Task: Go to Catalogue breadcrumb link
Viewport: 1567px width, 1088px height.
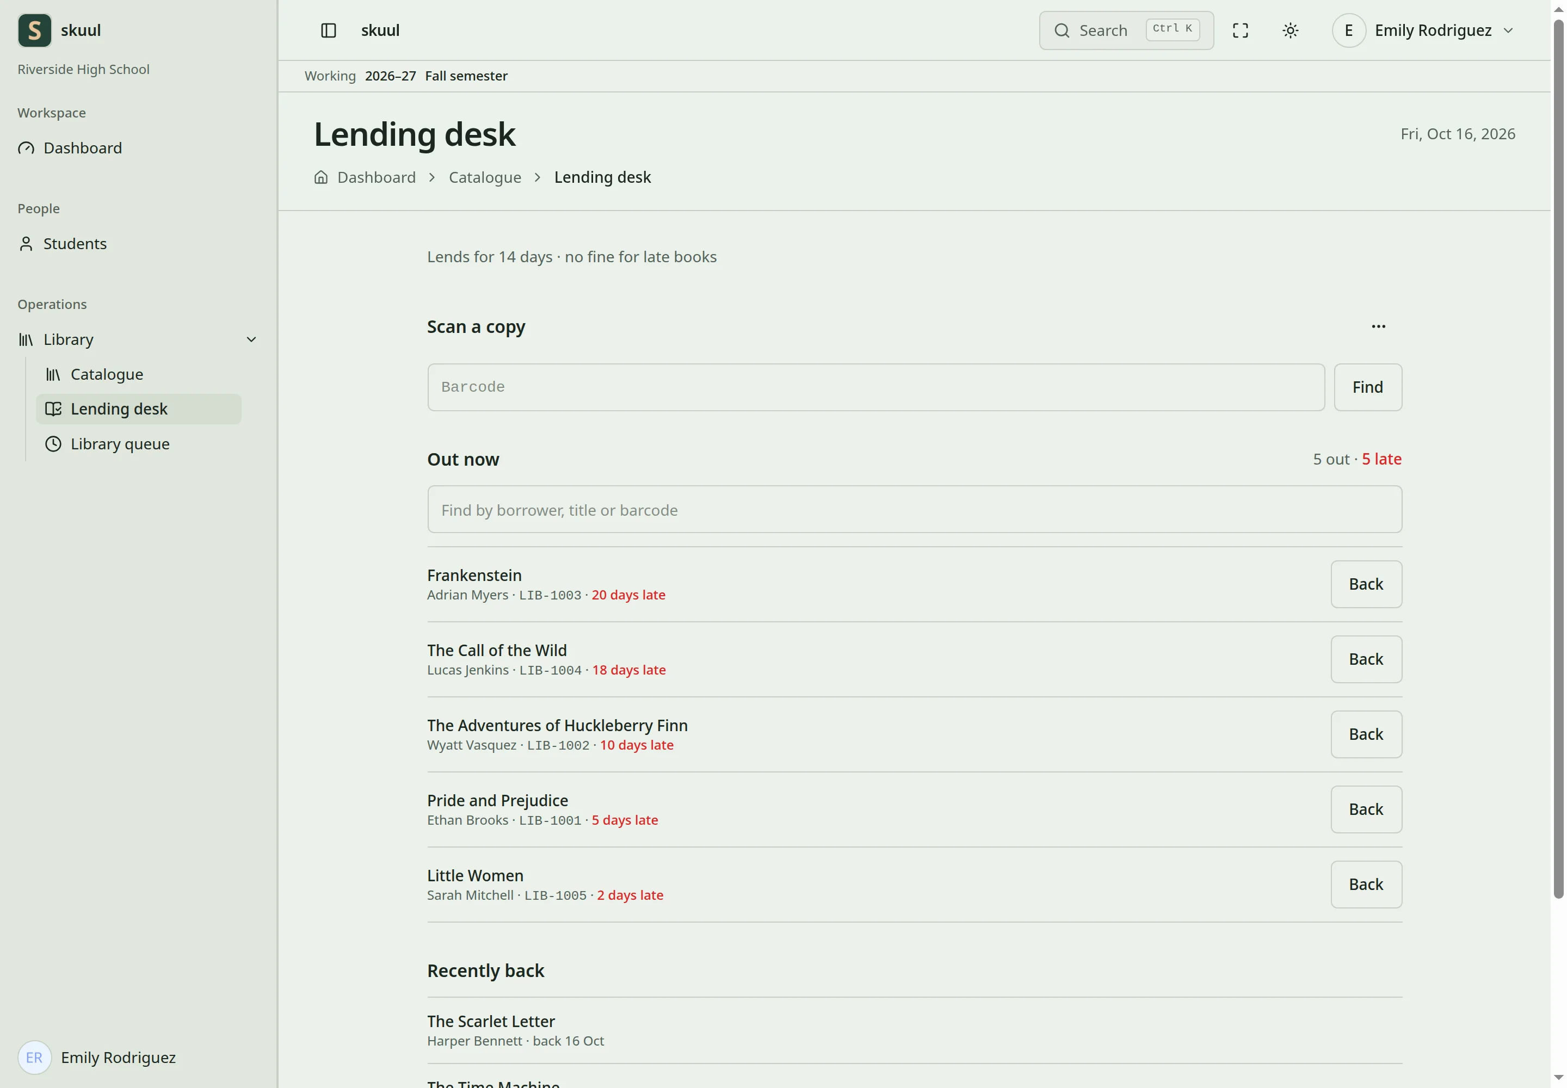Action: (485, 177)
